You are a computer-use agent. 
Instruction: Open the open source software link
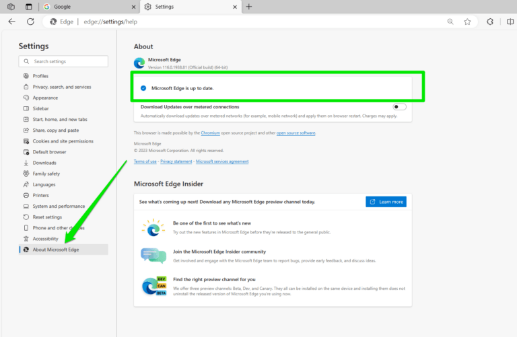(x=296, y=133)
